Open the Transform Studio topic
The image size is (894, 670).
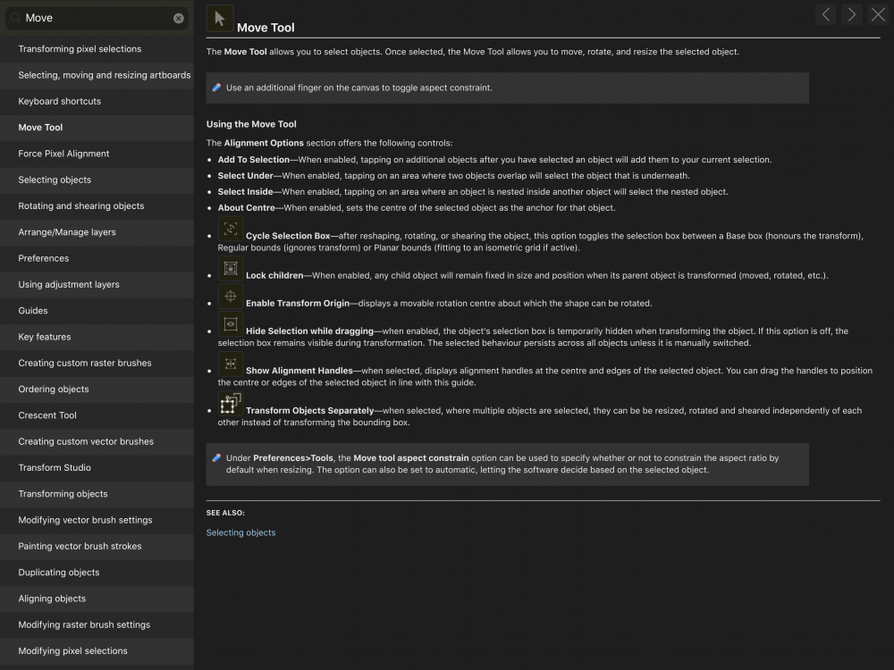pos(55,467)
